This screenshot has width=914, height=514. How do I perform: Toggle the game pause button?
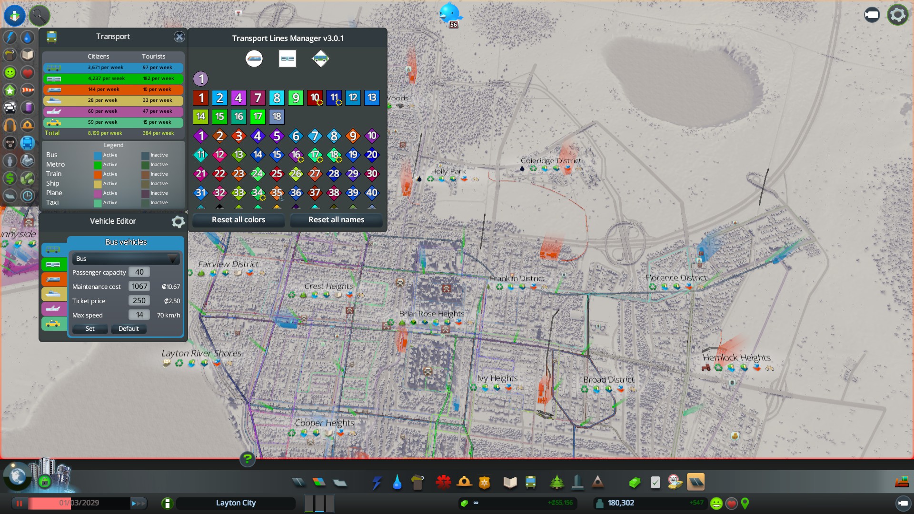pyautogui.click(x=20, y=503)
